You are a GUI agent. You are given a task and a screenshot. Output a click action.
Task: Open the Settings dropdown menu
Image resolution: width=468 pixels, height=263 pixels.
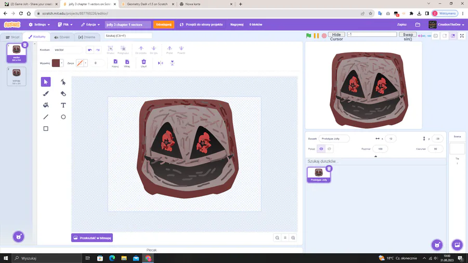[x=39, y=24]
